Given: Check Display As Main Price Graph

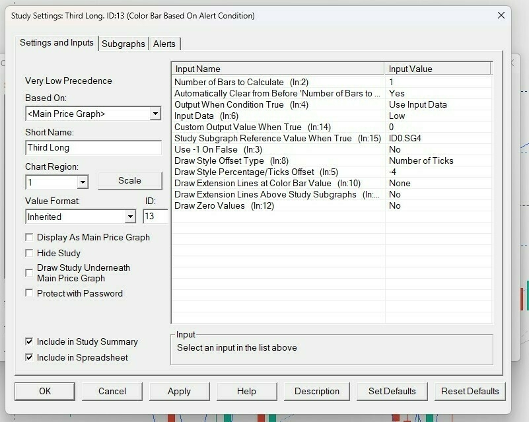Looking at the screenshot, I should point(29,235).
